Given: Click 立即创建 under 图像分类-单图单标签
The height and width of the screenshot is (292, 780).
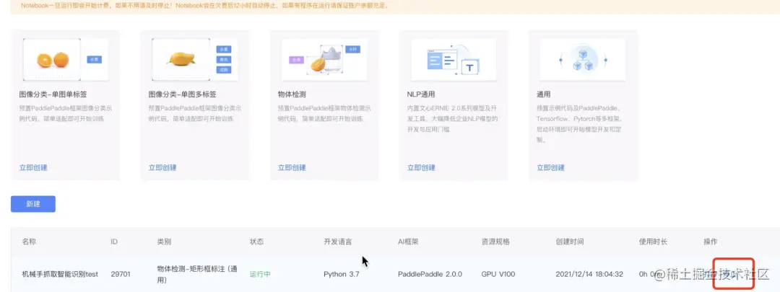Looking at the screenshot, I should pos(33,168).
